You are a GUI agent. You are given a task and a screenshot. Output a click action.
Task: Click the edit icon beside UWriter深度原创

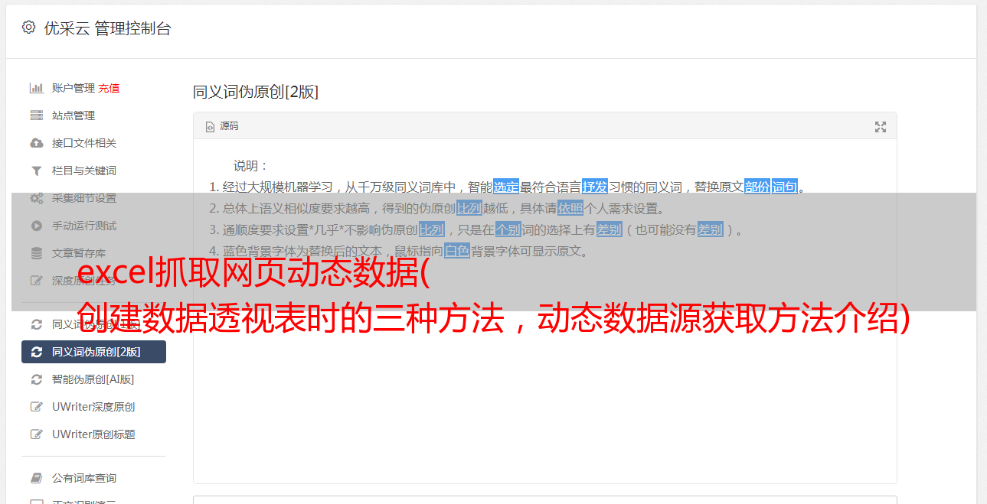coord(36,407)
